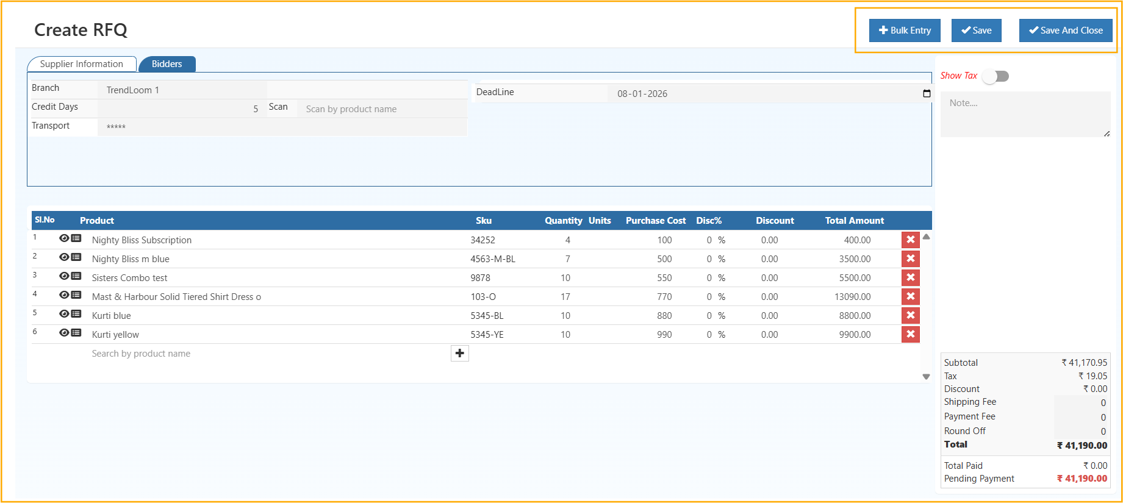
Task: Delete the Nighty Bliss Subscription row
Action: [911, 240]
